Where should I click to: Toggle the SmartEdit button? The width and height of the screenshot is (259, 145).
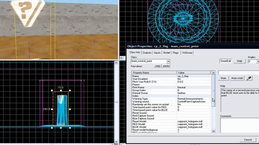click(x=226, y=61)
